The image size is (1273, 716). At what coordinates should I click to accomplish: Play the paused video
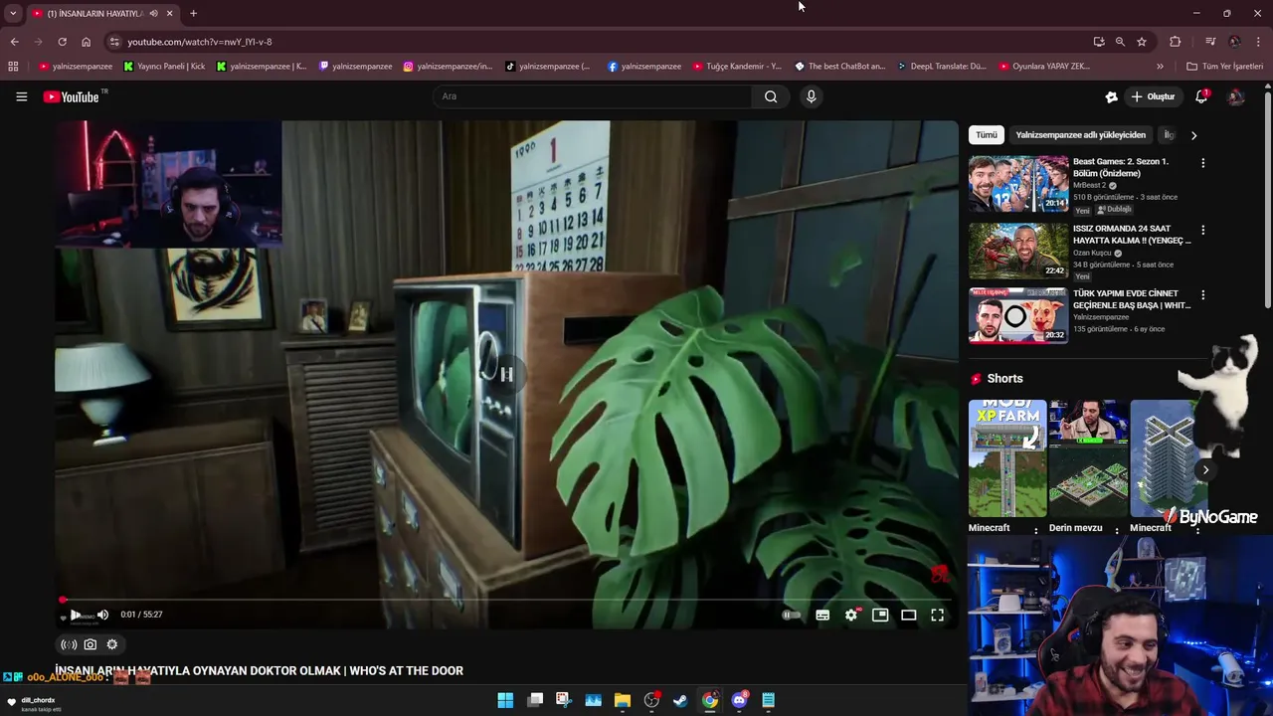point(75,615)
